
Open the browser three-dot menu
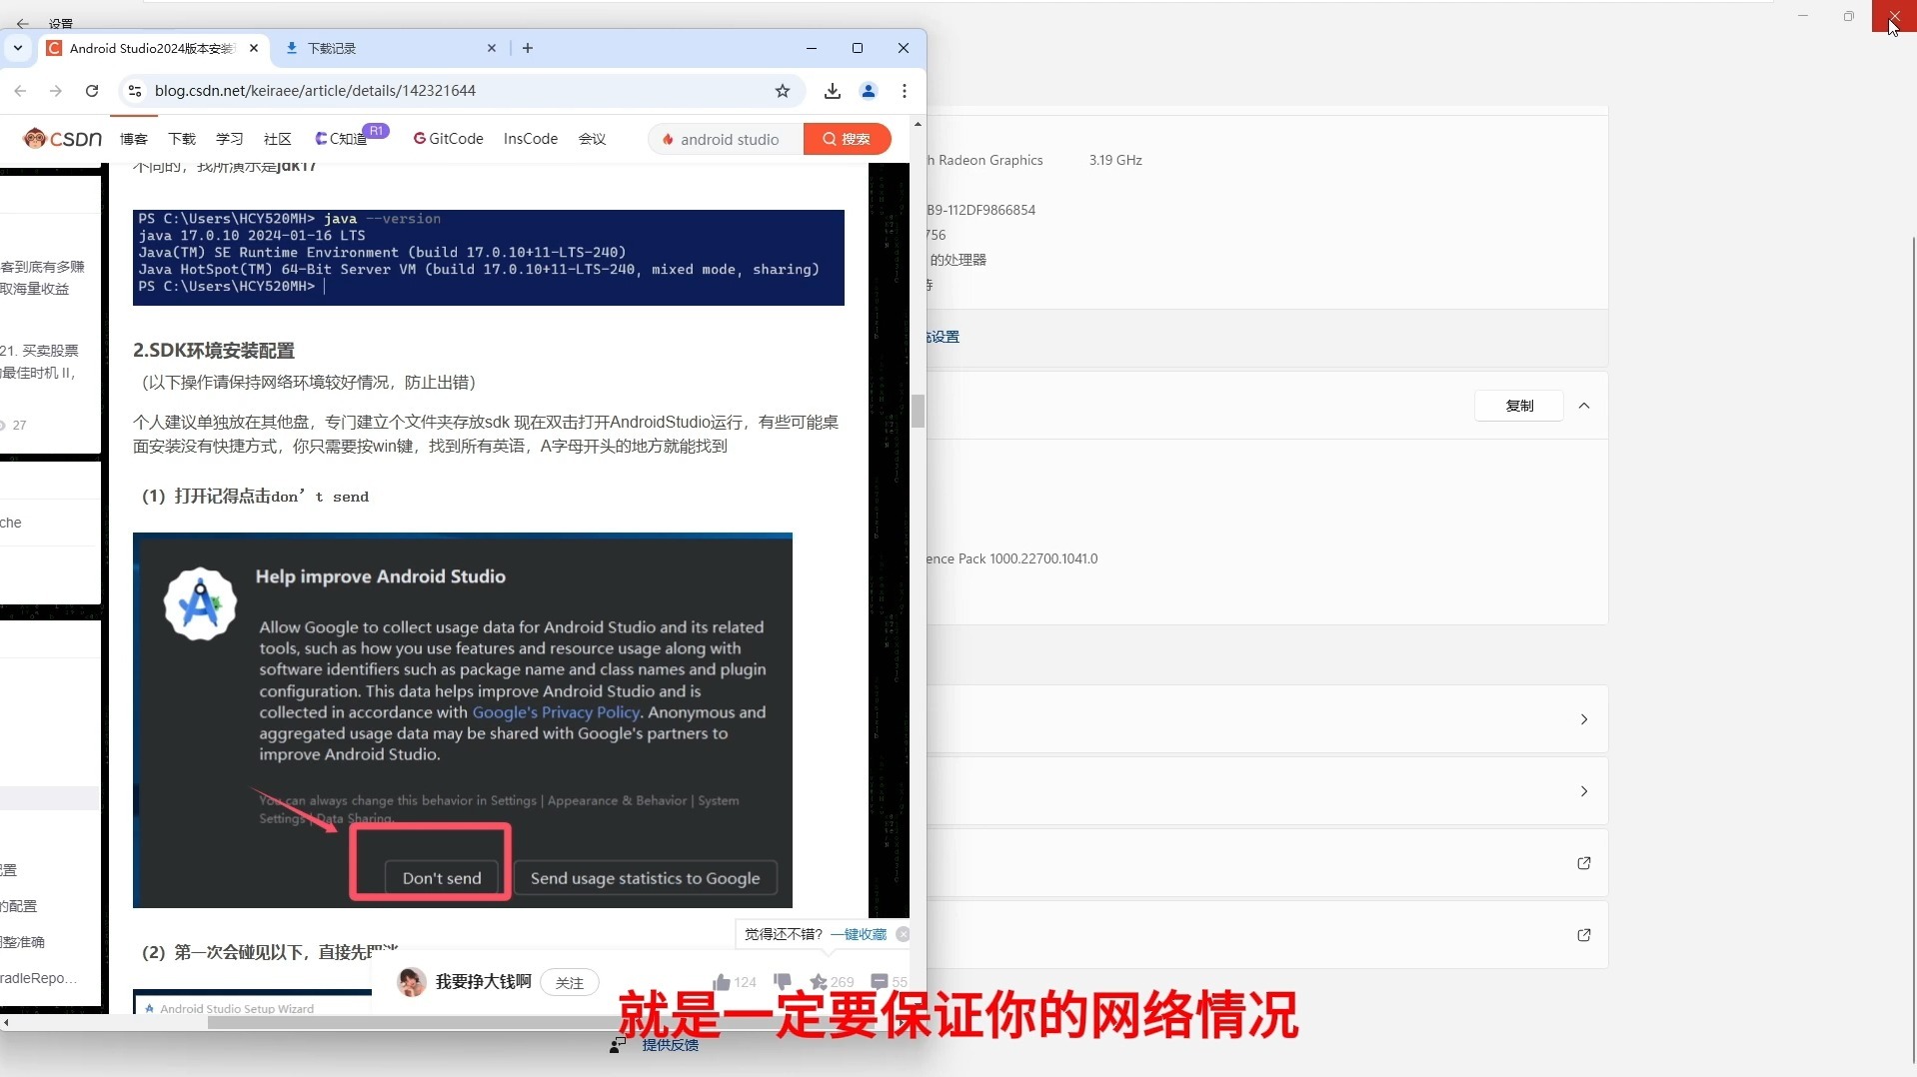click(x=905, y=91)
